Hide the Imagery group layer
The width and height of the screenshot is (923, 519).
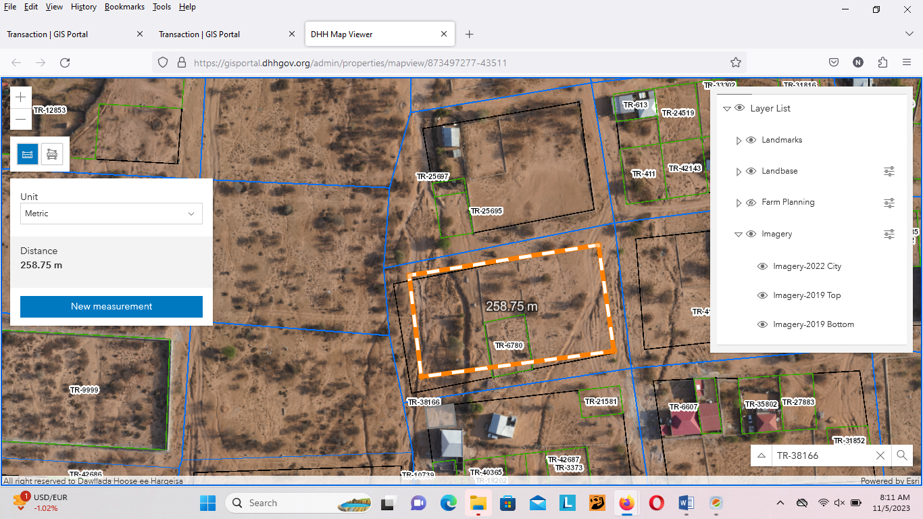[751, 234]
